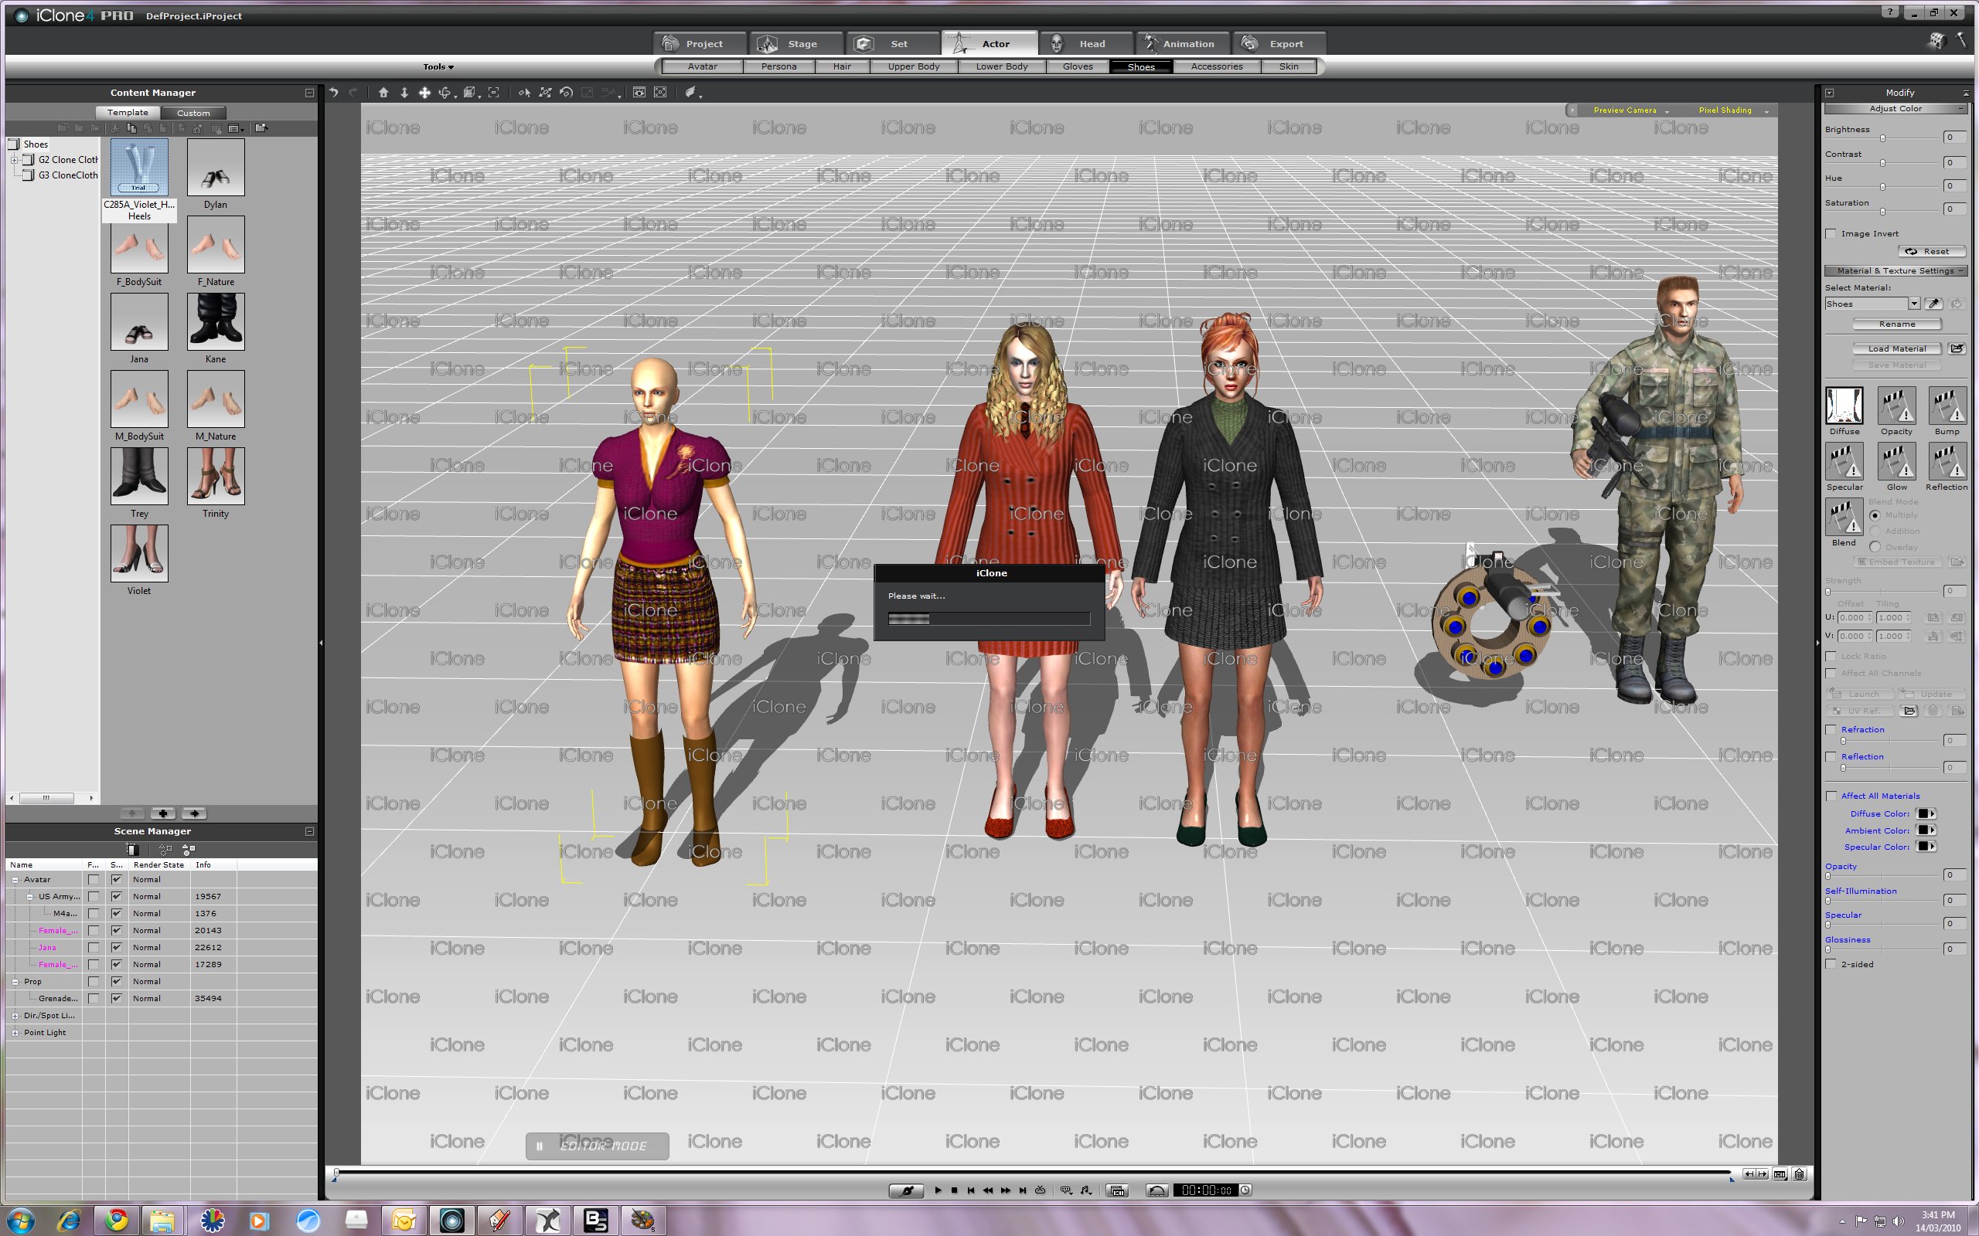The height and width of the screenshot is (1236, 1979).
Task: Expand the Dir./Spot Light tree node
Action: [15, 1015]
